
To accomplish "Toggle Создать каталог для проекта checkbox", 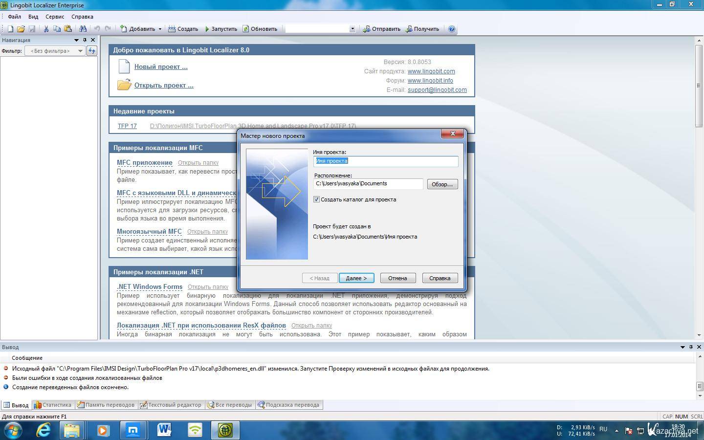I will 317,199.
